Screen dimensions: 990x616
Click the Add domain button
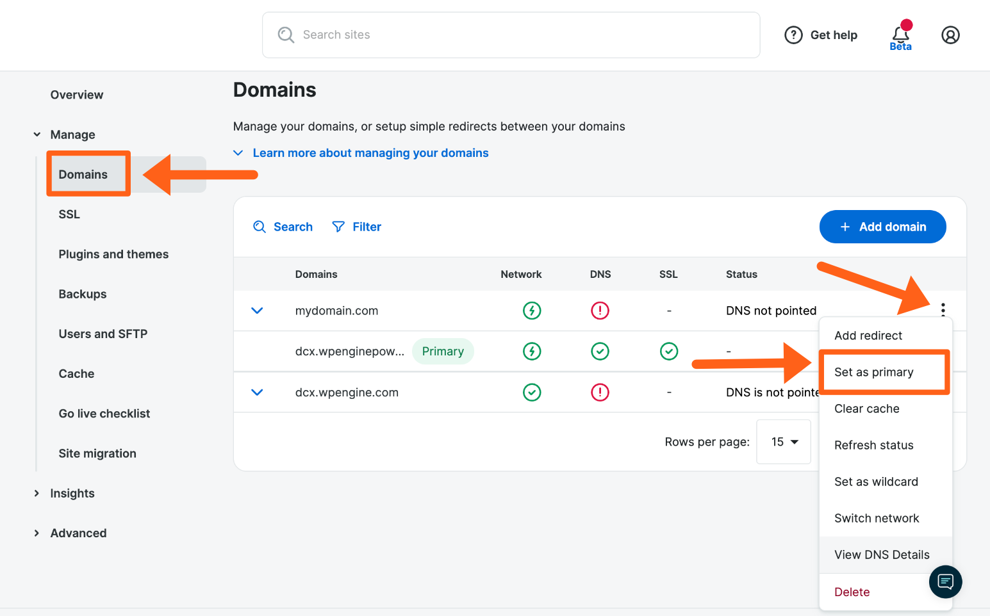coord(882,226)
